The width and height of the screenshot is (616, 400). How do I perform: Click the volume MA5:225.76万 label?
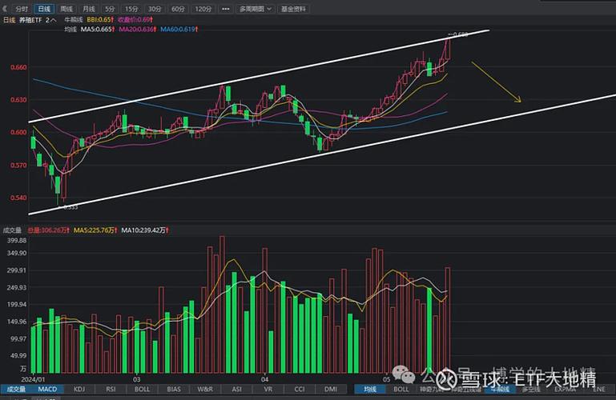coord(95,230)
